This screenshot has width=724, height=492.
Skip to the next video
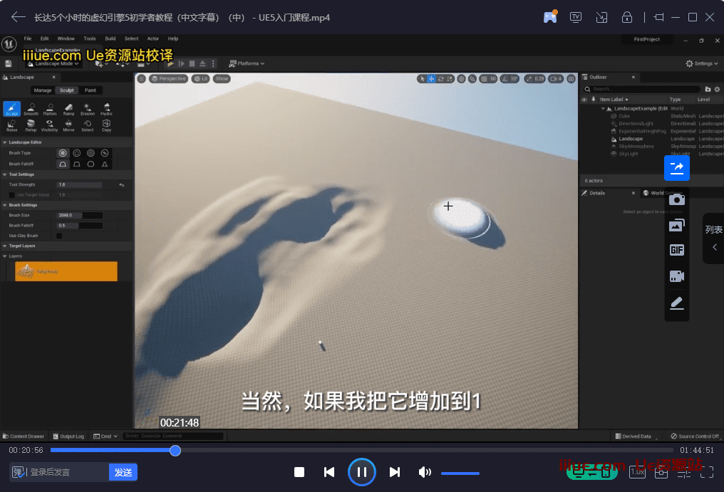point(395,472)
